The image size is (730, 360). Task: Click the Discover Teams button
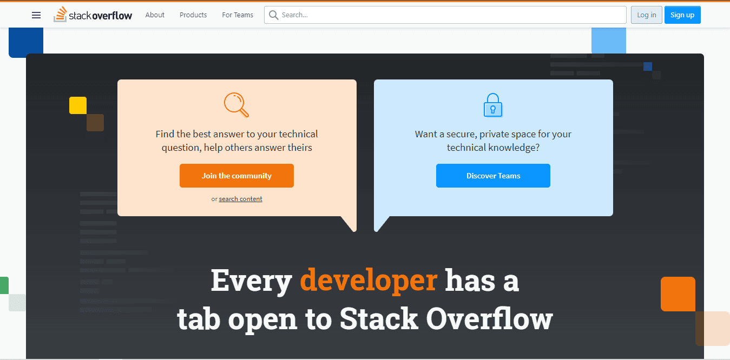click(493, 176)
